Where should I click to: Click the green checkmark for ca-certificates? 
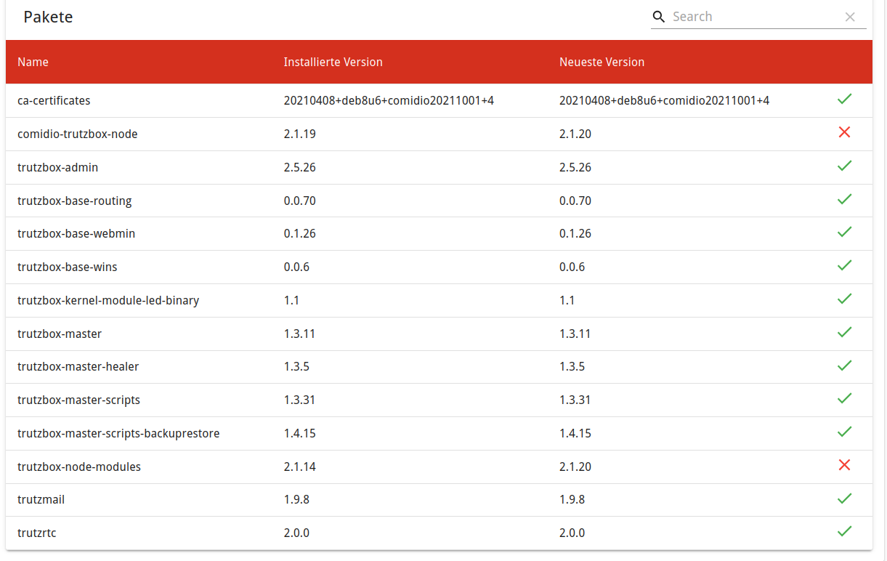(844, 99)
